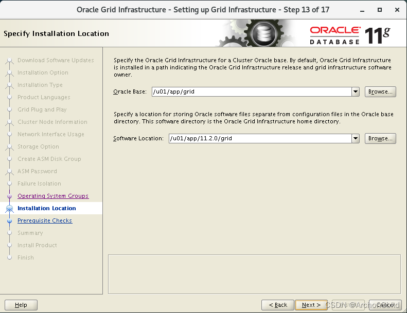
Task: Click the Prerequisite Checks step bullet
Action: point(10,220)
